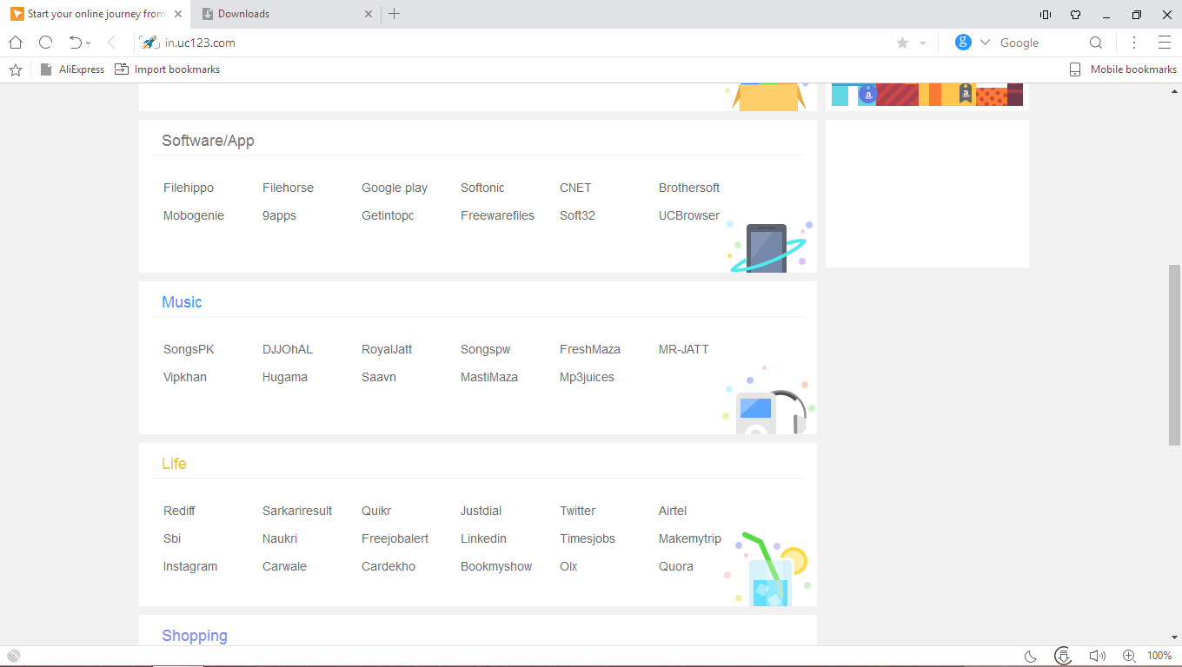The width and height of the screenshot is (1182, 667).
Task: Open the Softonic link
Action: pos(482,188)
